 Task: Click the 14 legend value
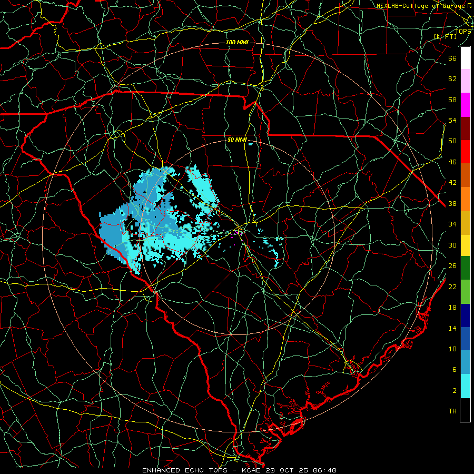(x=452, y=328)
